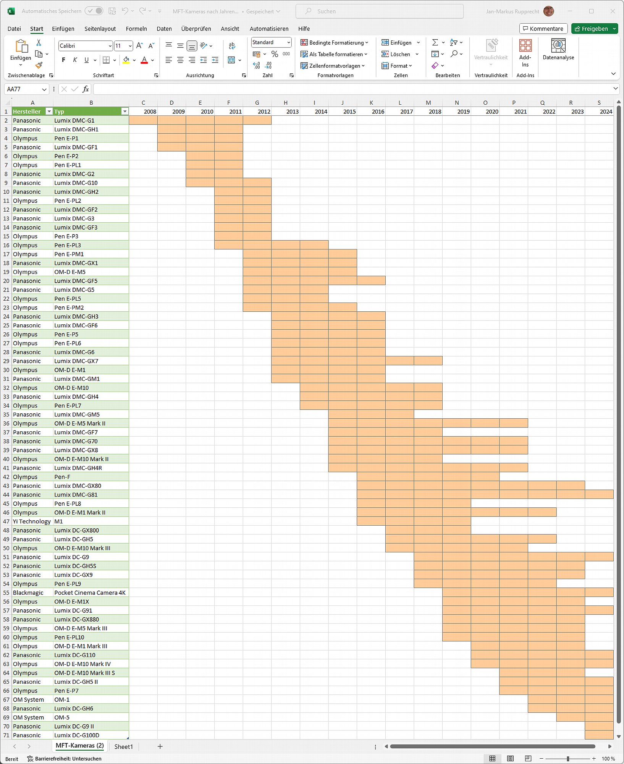This screenshot has height=764, width=624.
Task: Center text horizontally
Action: 180,60
